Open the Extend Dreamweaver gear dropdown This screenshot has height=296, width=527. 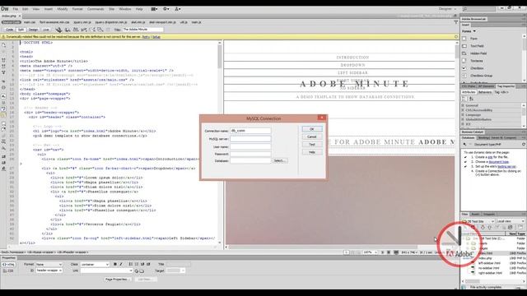point(166,9)
